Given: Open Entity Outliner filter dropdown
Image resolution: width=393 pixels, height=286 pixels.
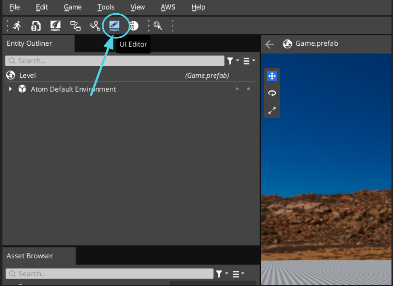Looking at the screenshot, I should pos(233,61).
